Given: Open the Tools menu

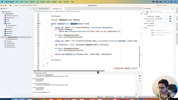Looking at the screenshot, I should click(x=60, y=2).
